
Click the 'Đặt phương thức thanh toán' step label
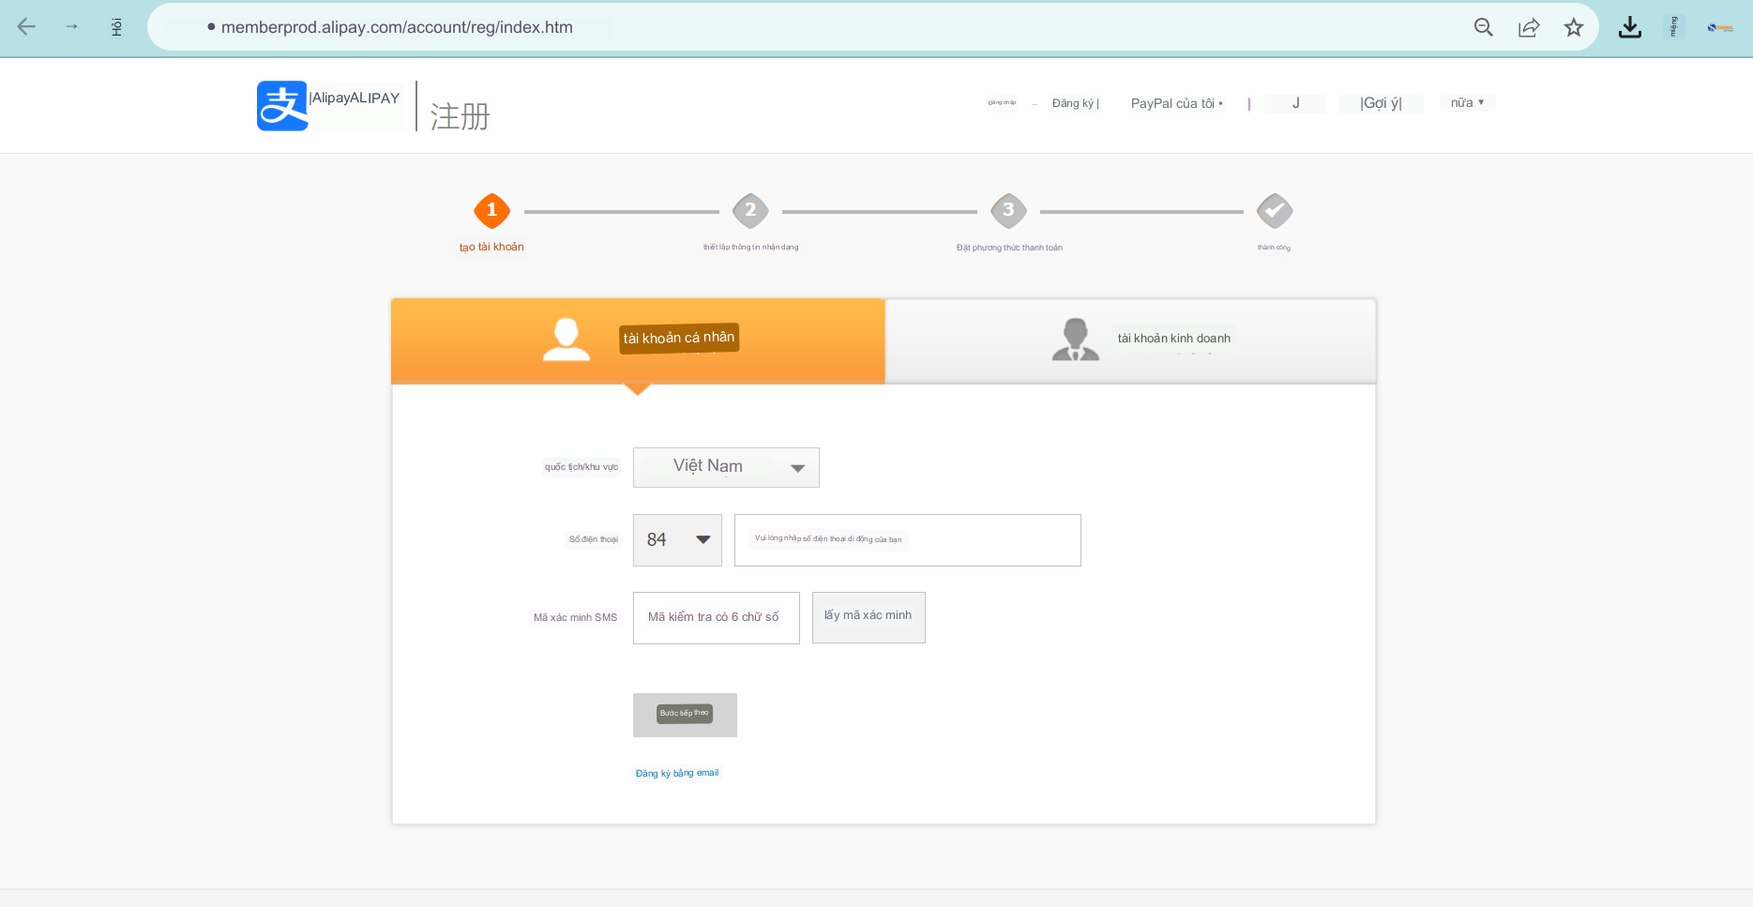coord(1009,248)
